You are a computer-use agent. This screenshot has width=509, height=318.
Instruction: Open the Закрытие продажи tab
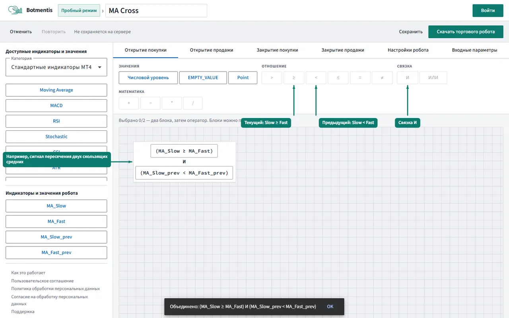point(343,50)
